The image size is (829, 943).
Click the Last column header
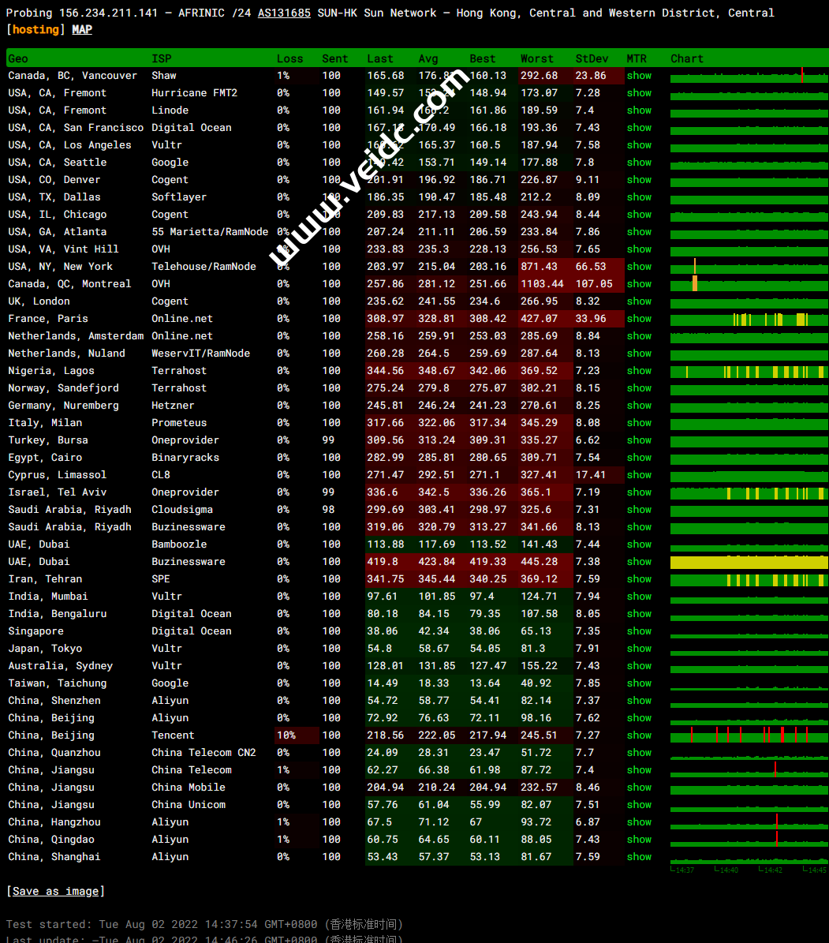pyautogui.click(x=380, y=59)
